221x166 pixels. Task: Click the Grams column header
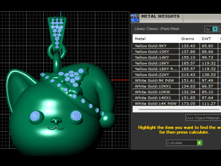pos(189,39)
